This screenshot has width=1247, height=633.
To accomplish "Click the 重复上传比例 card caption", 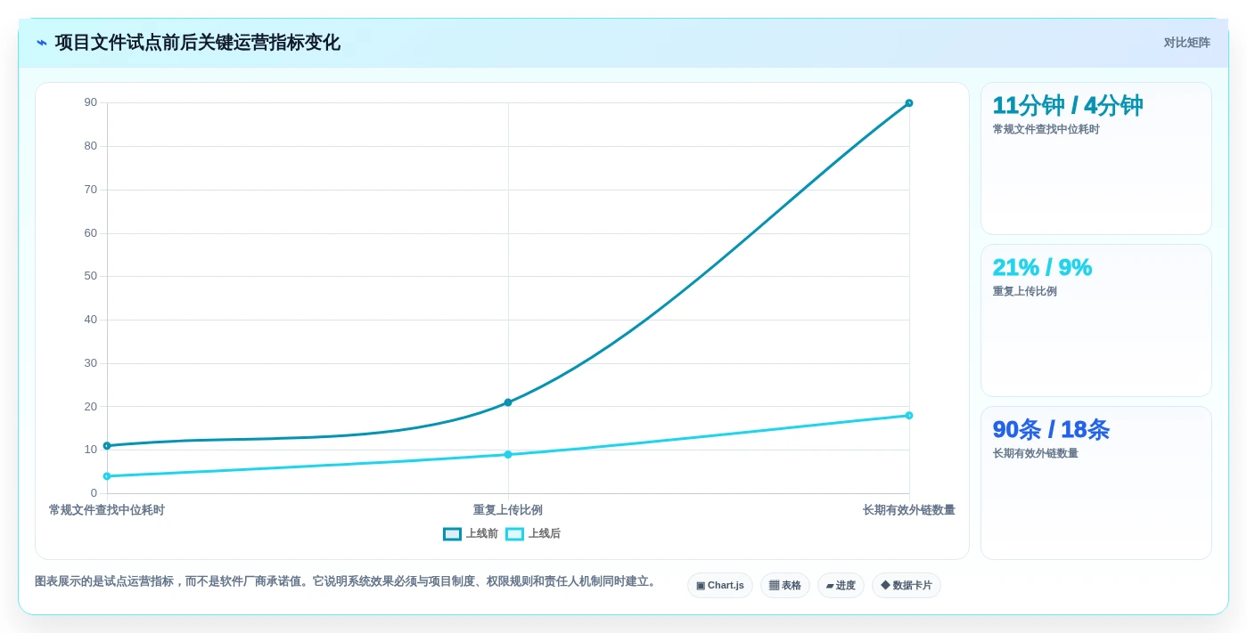I will pos(1025,291).
